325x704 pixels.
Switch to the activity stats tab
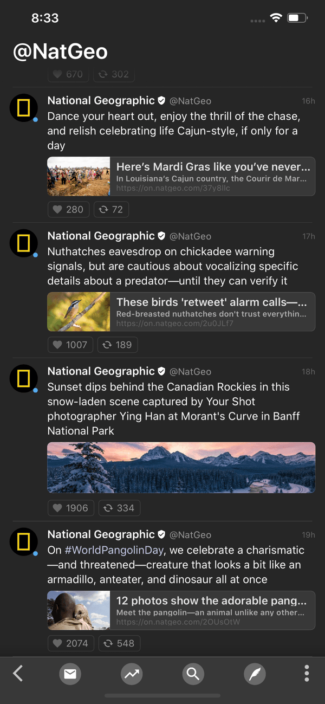(131, 674)
